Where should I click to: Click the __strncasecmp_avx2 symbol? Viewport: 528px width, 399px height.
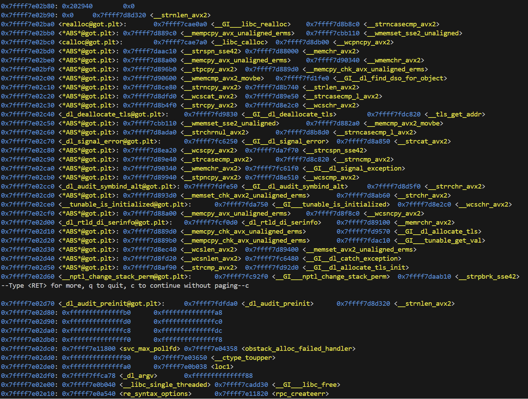[x=401, y=24]
